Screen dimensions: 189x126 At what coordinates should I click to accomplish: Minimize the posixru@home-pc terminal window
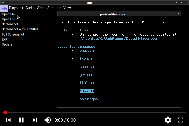[169, 14]
